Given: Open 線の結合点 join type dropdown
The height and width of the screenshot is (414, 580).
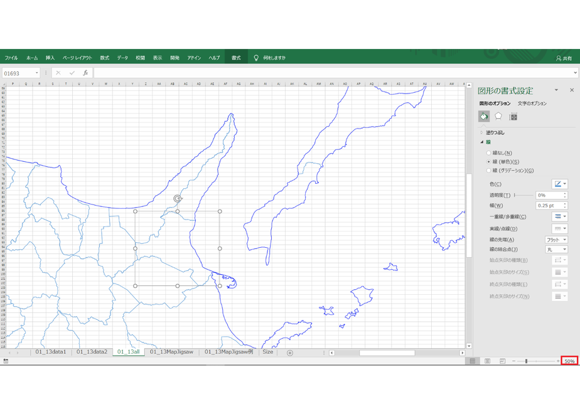Looking at the screenshot, I should (x=556, y=250).
